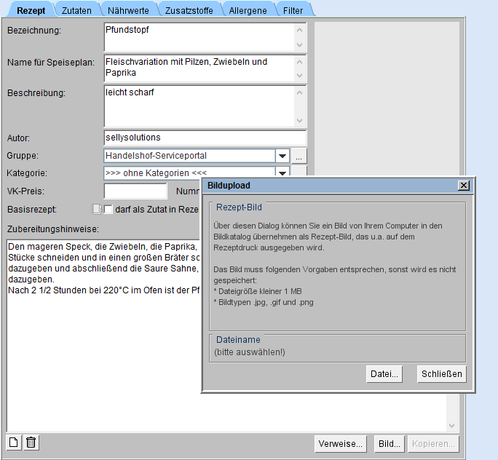Expand the Gruppe dropdown list
Viewport: 498px width, 460px height.
pyautogui.click(x=282, y=156)
